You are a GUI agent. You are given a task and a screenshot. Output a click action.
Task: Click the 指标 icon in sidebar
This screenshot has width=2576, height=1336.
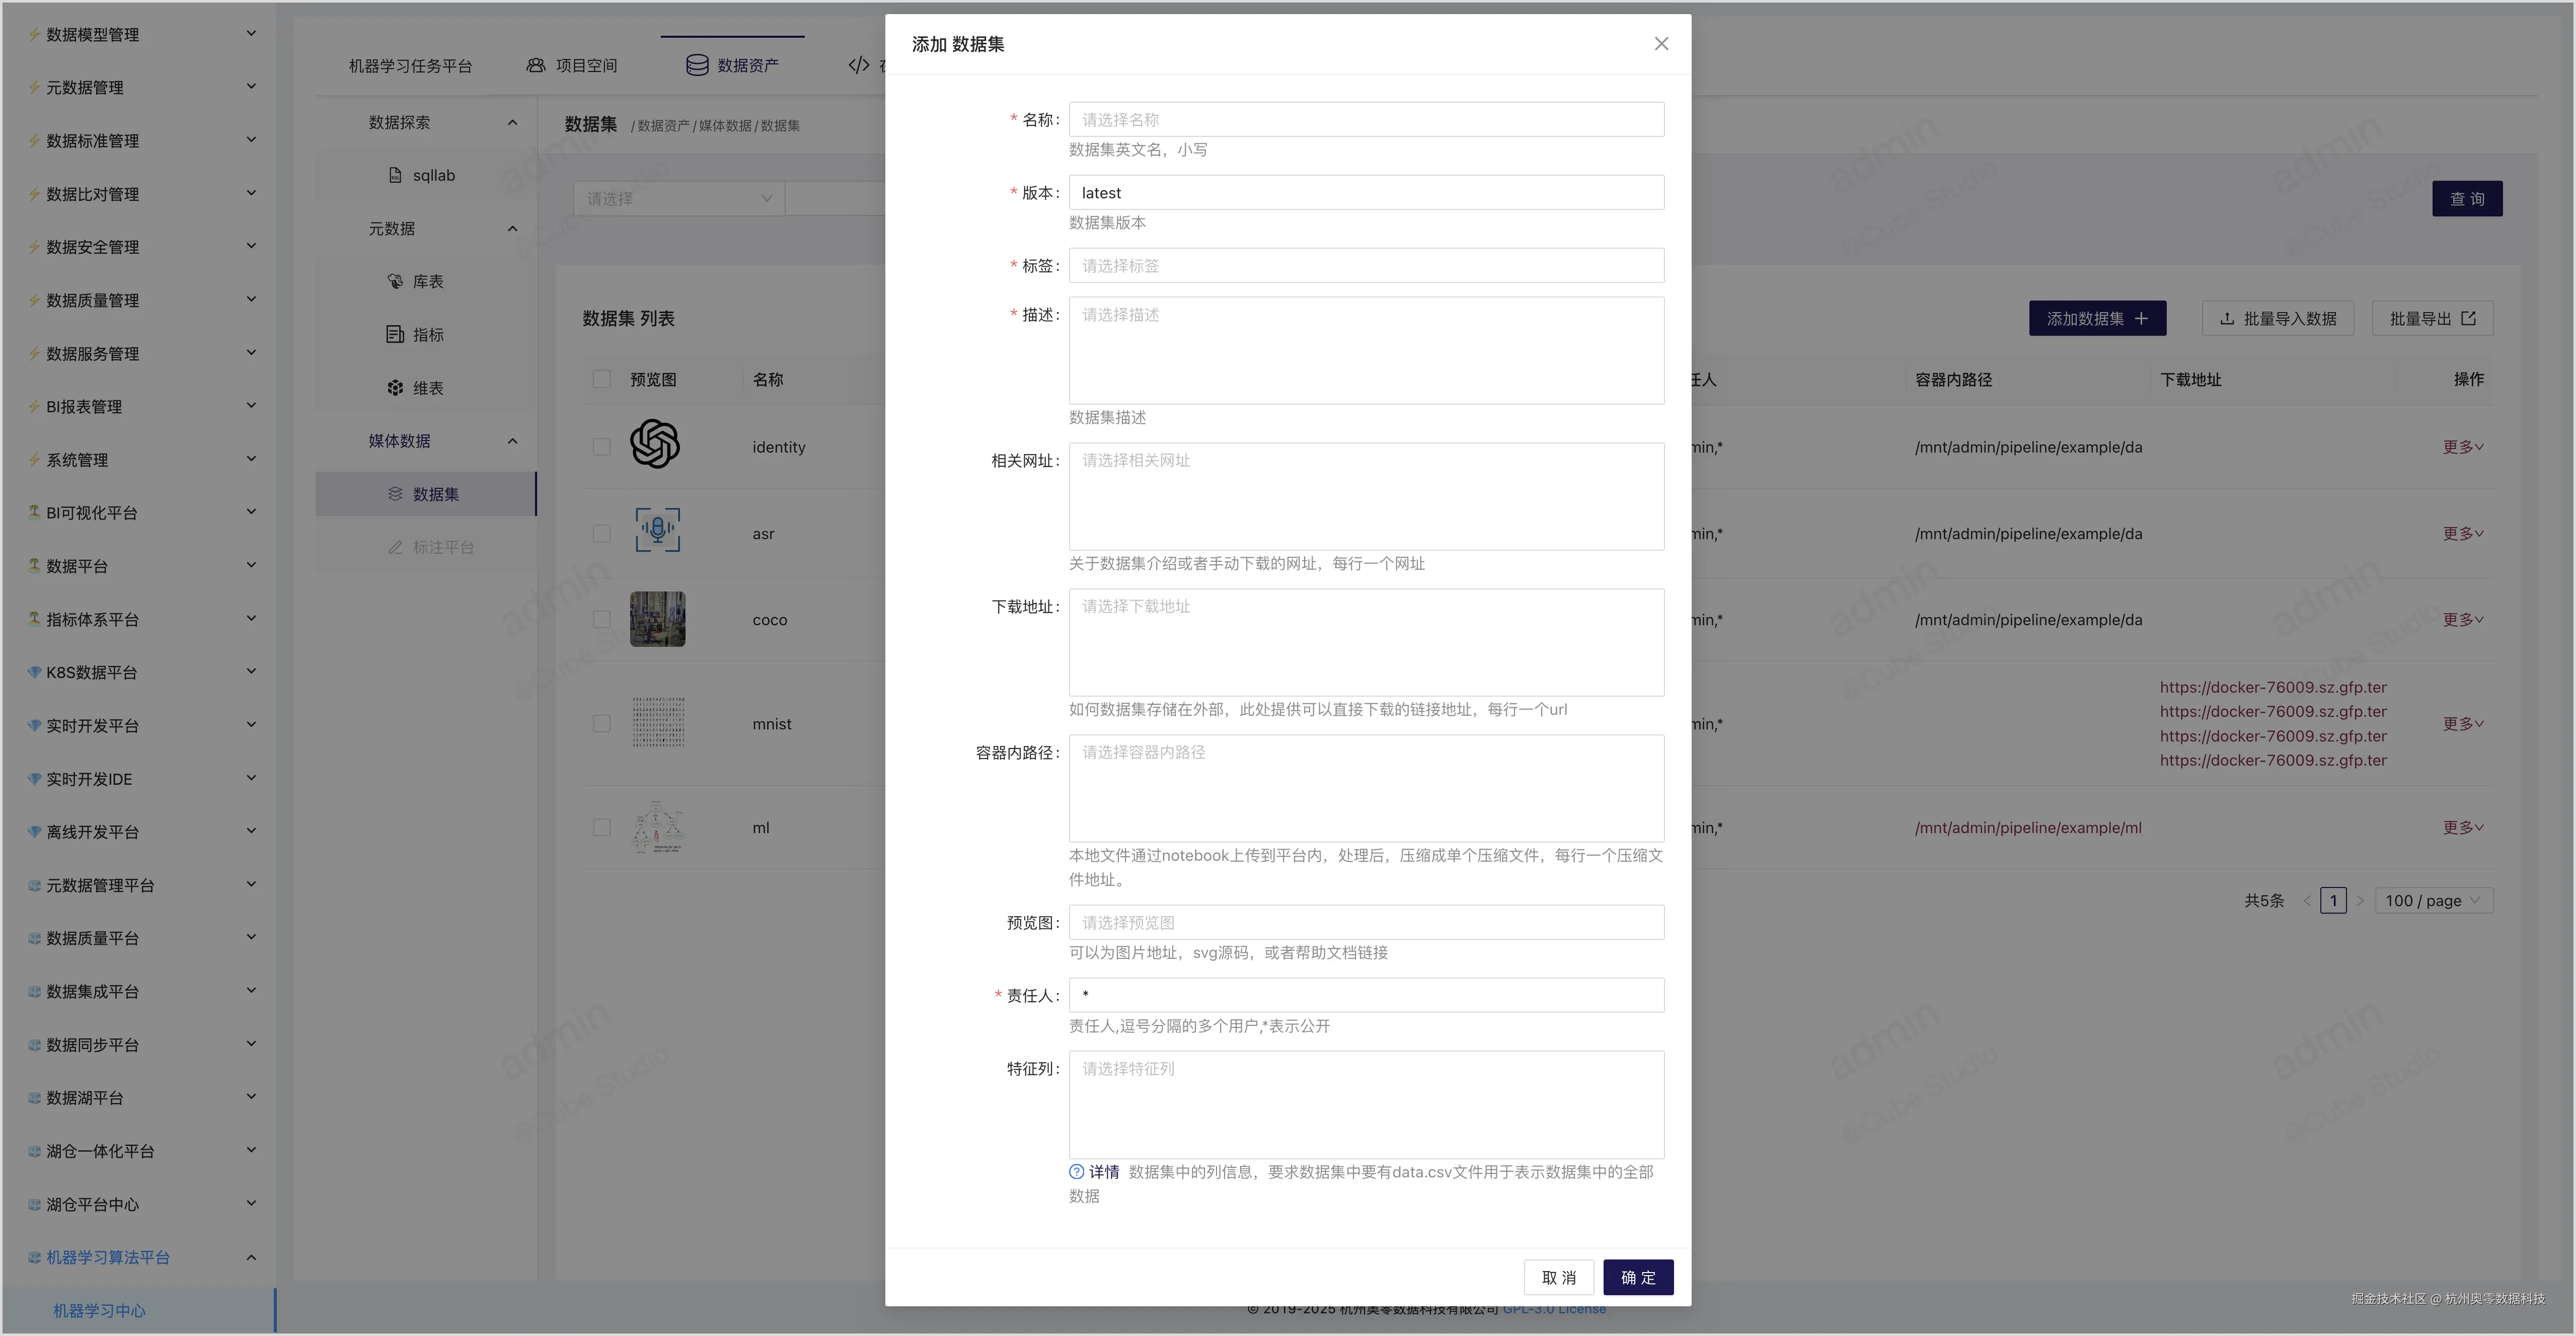tap(395, 334)
